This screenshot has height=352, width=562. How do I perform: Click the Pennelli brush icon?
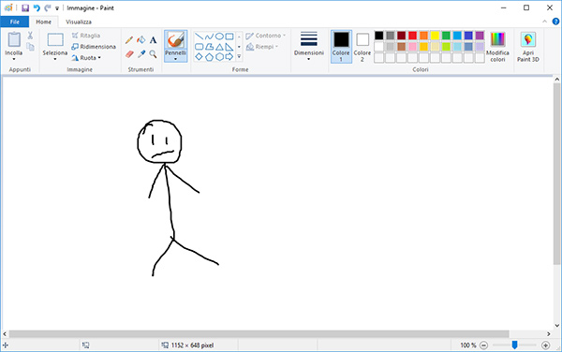pyautogui.click(x=176, y=40)
